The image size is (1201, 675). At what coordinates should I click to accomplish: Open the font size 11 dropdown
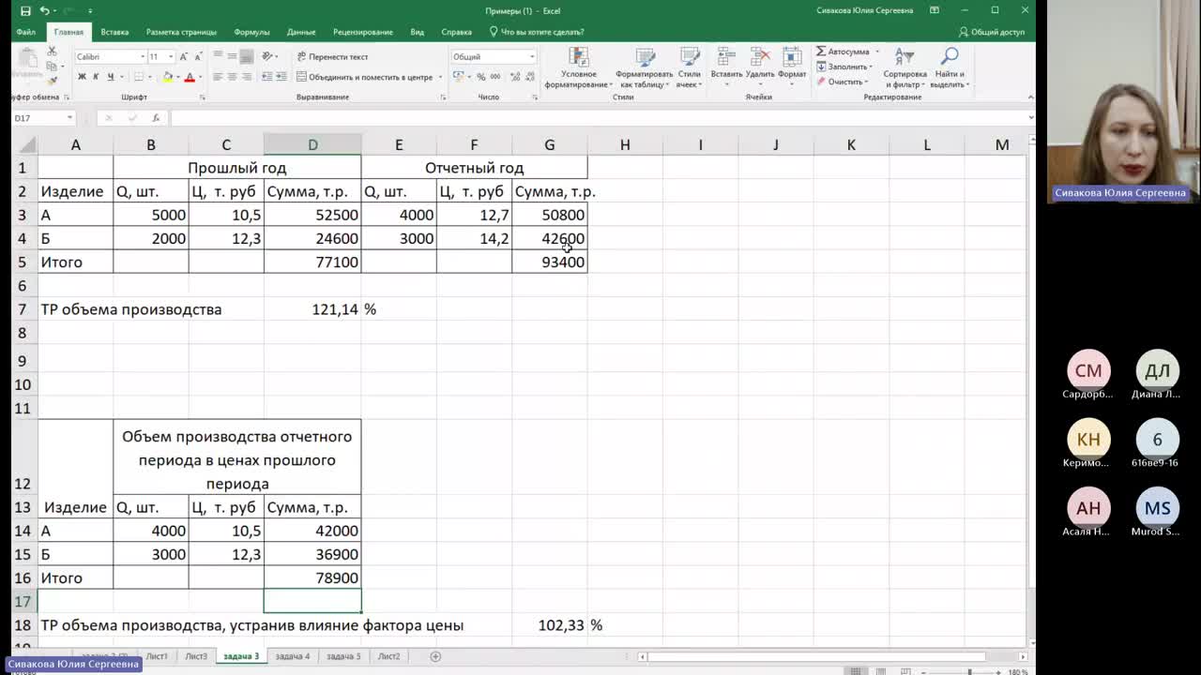[x=171, y=56]
